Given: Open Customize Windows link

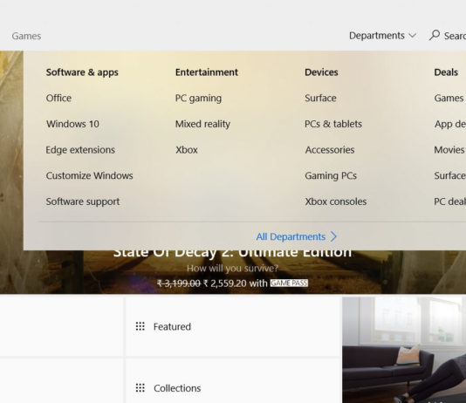Looking at the screenshot, I should [90, 175].
